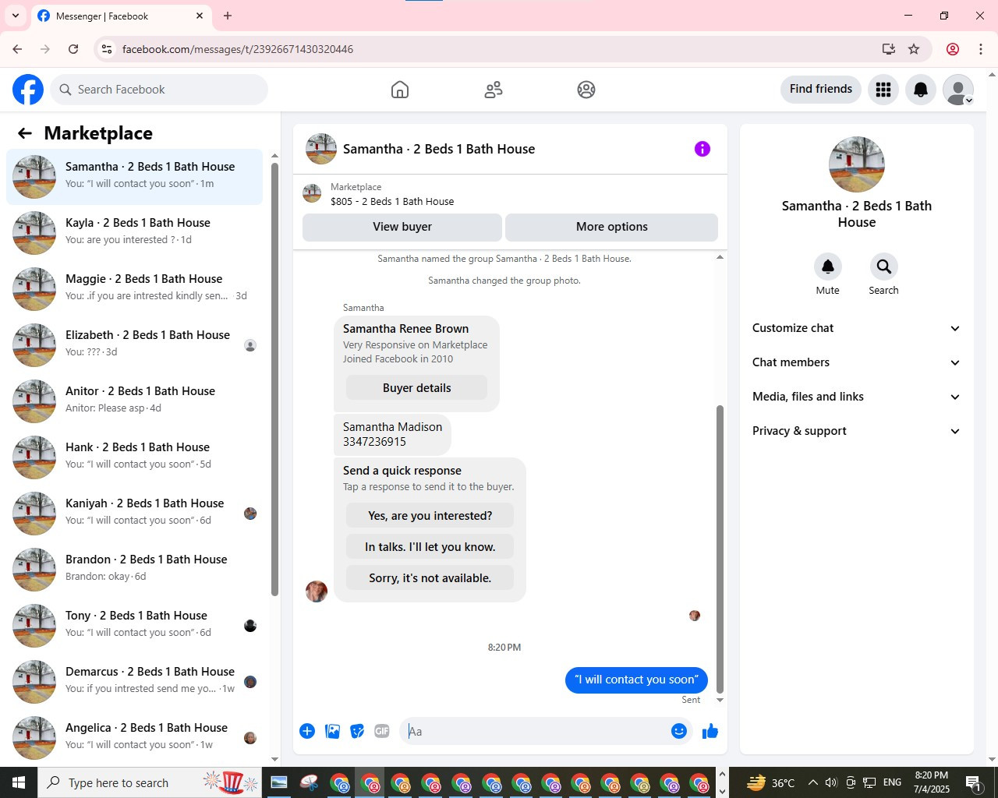Attach a photo with the image icon
Screen dimensions: 998x798
[x=332, y=731]
